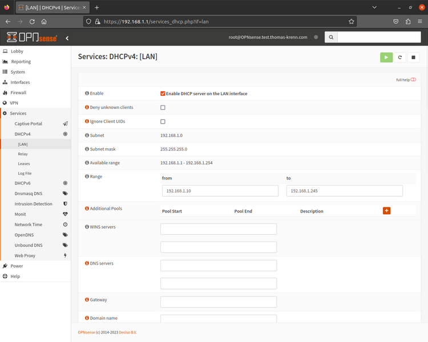Click the heartbeat icon next to Monit

click(x=65, y=214)
